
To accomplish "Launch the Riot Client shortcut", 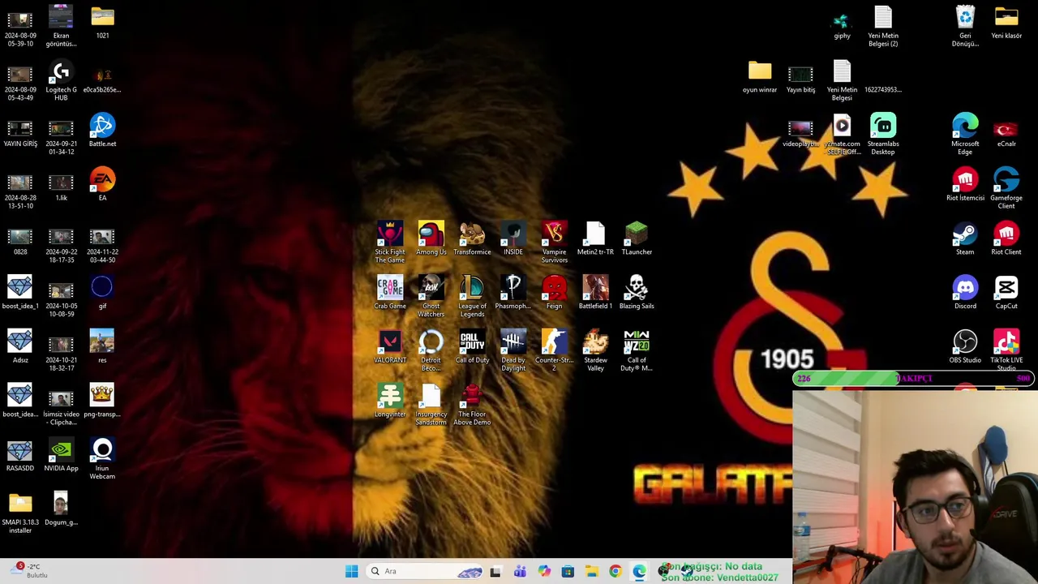I will tap(1006, 238).
